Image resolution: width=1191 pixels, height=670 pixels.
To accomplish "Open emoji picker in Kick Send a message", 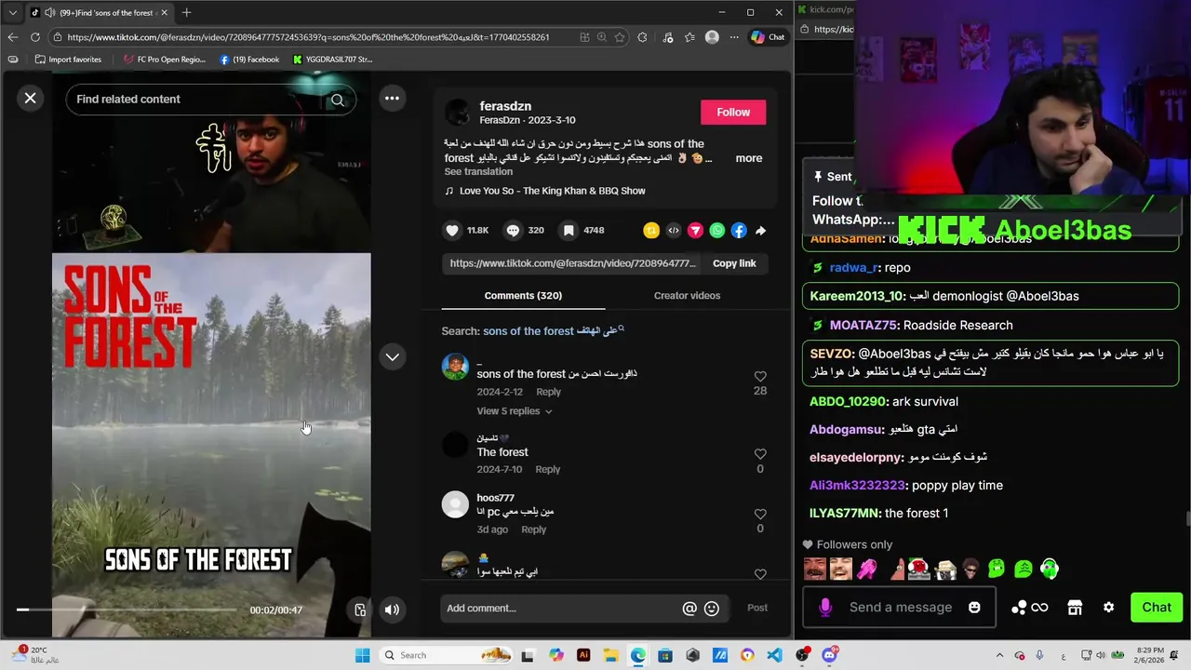I will click(x=974, y=608).
